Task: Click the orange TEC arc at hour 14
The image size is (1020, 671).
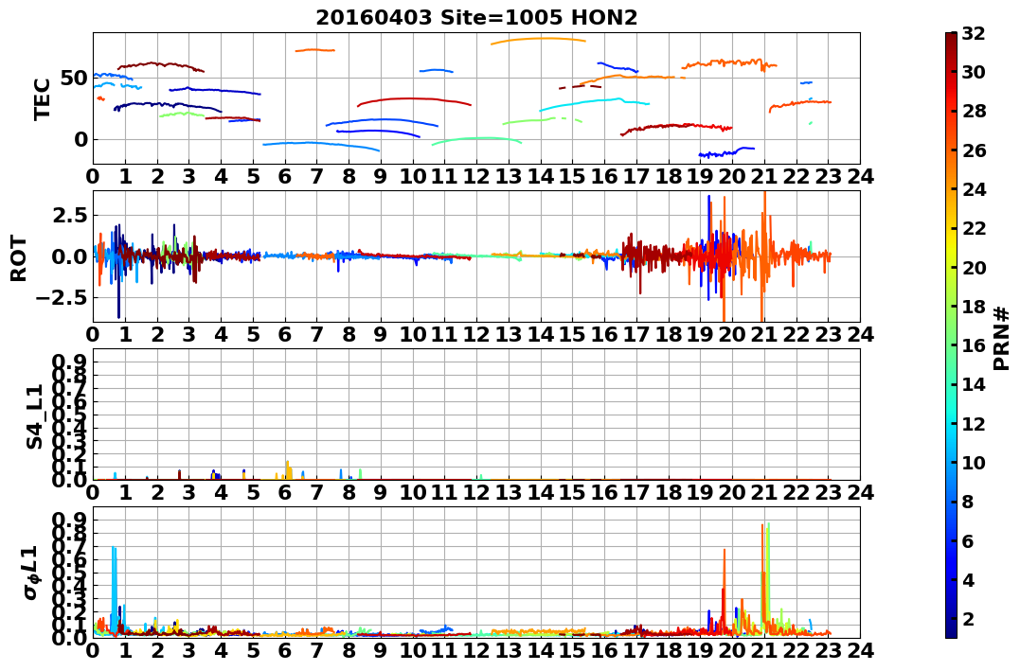Action: (x=538, y=41)
